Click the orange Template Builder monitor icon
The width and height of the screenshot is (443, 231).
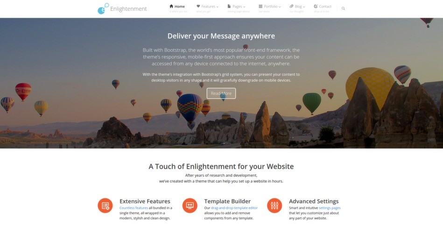tap(190, 206)
